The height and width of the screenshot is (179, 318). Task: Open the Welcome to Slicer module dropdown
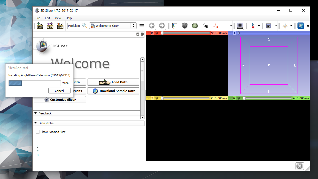113,26
